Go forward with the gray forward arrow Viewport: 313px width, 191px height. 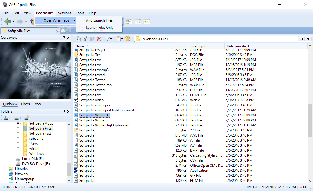click(x=20, y=21)
